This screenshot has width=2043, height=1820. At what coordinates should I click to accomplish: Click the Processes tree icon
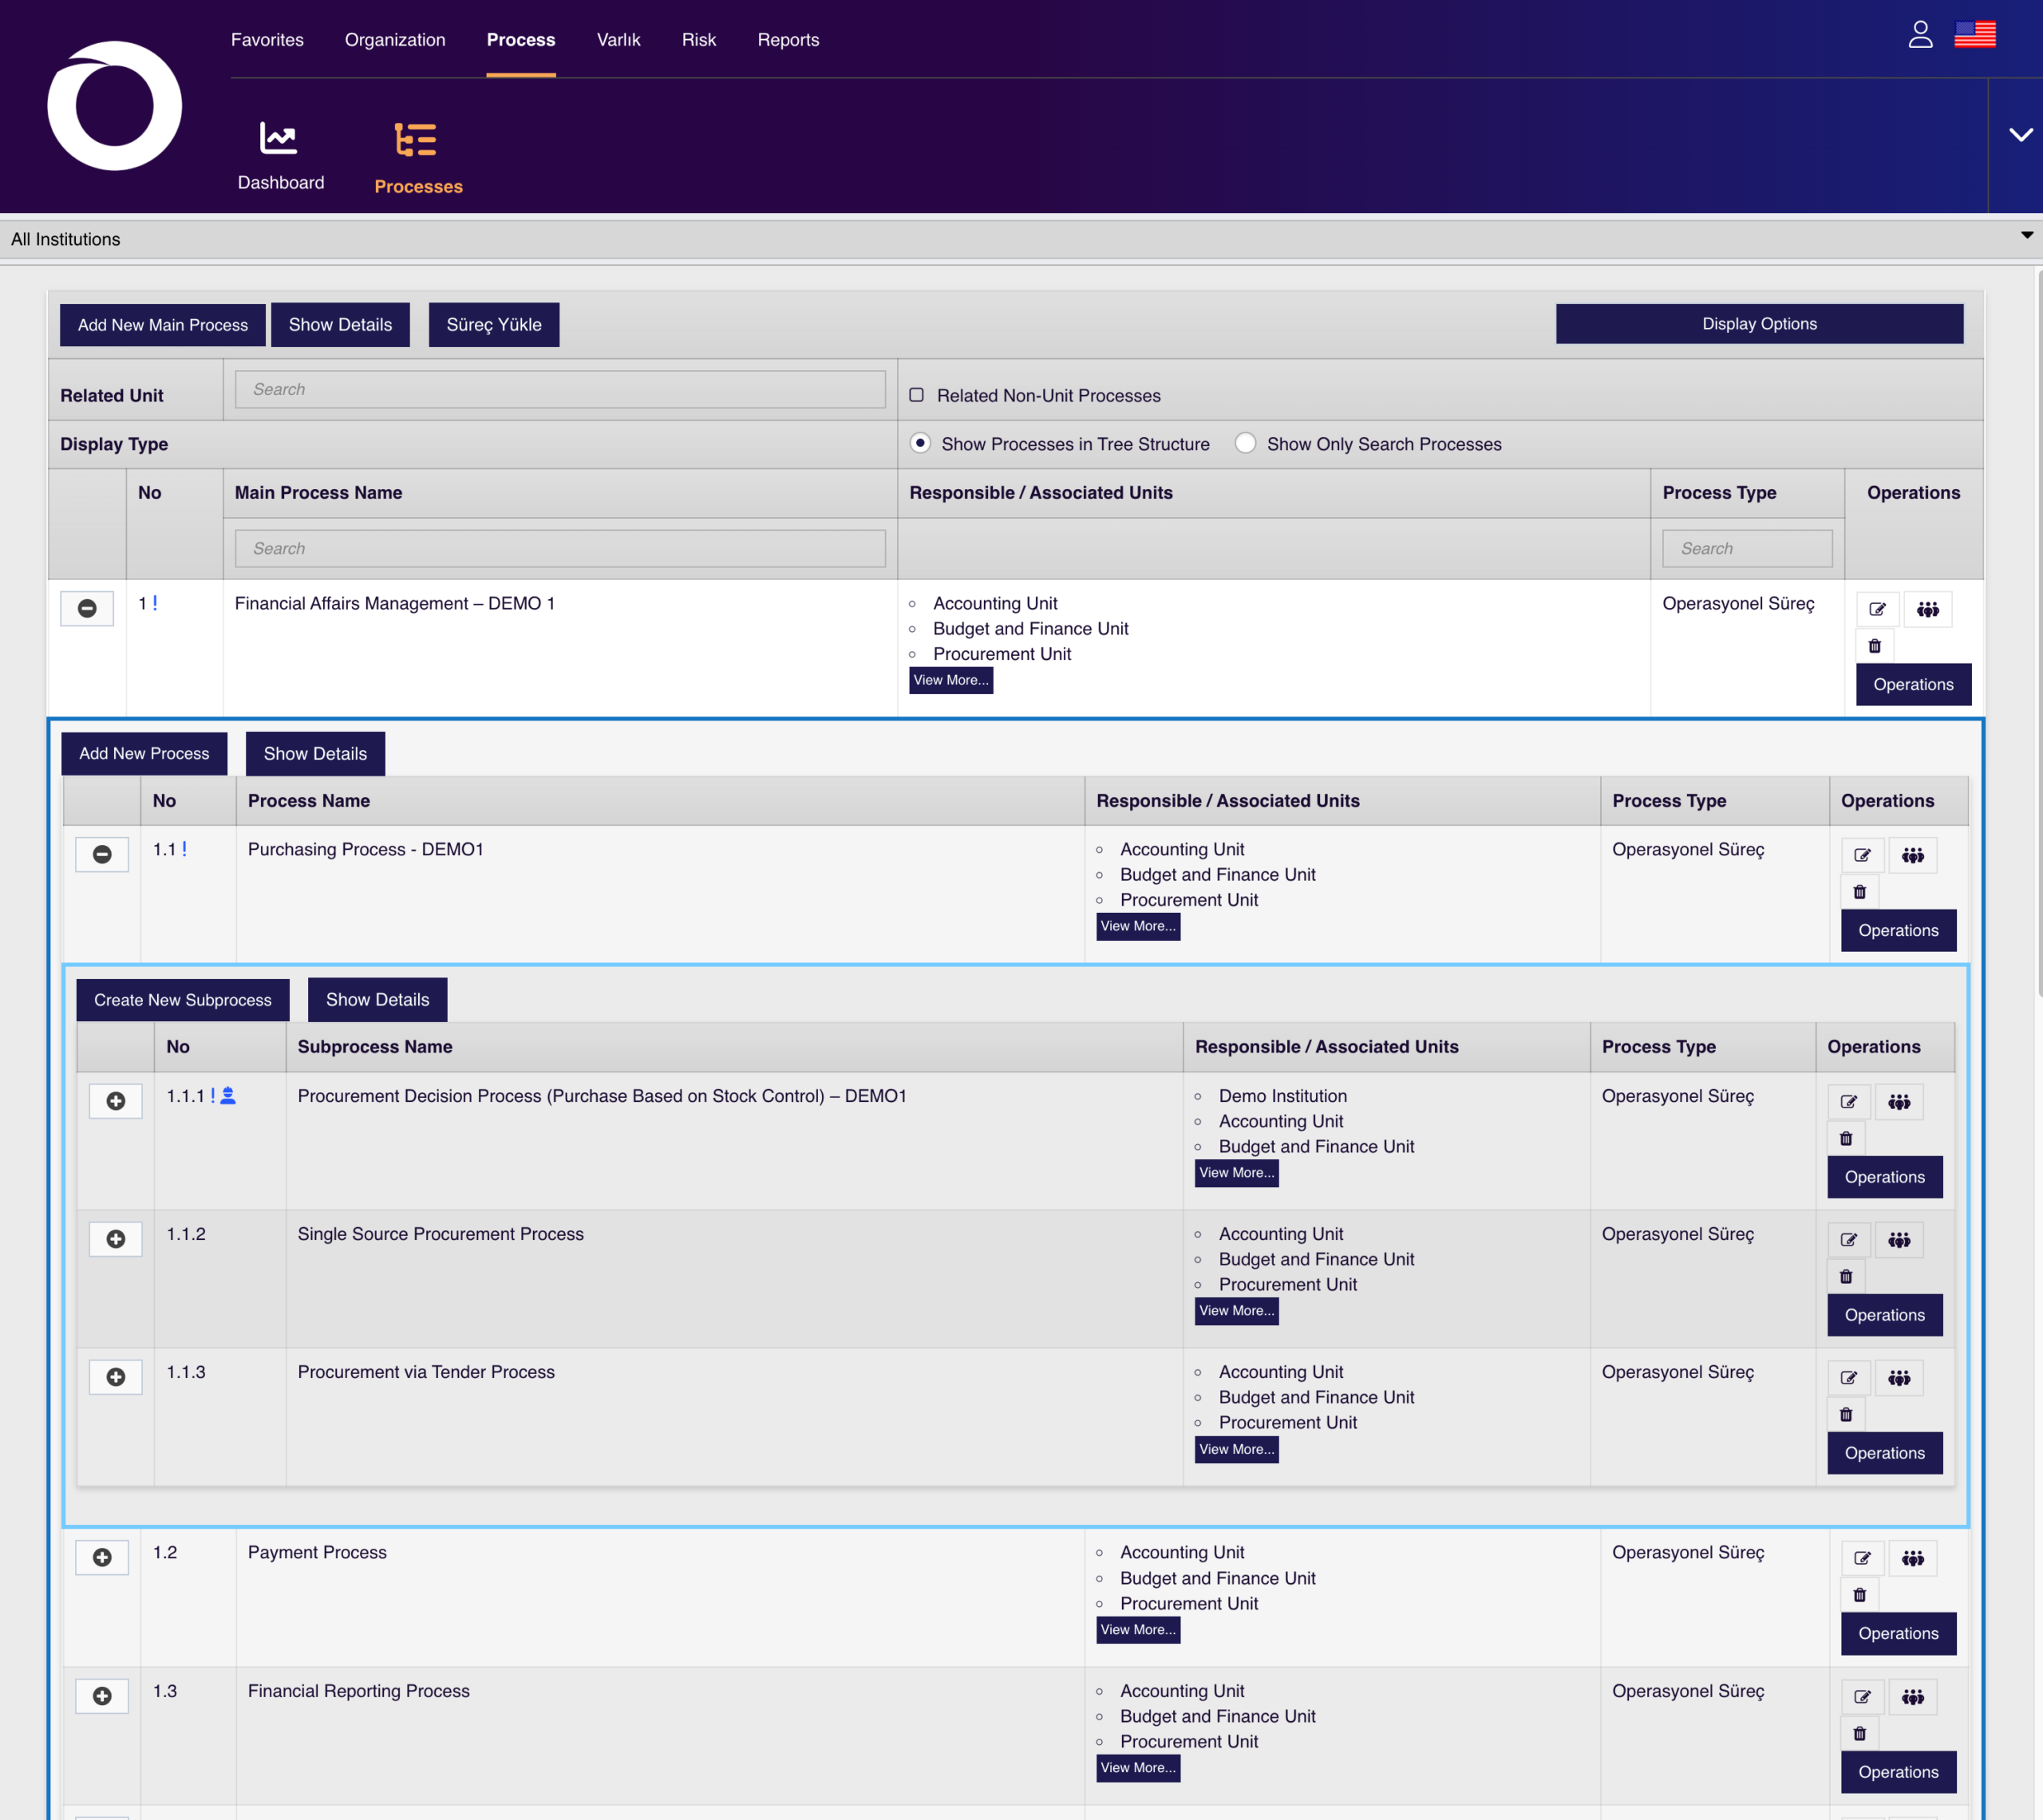click(x=415, y=140)
